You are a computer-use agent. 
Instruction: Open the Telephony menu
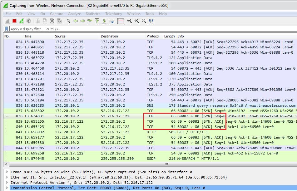pyautogui.click(x=114, y=13)
